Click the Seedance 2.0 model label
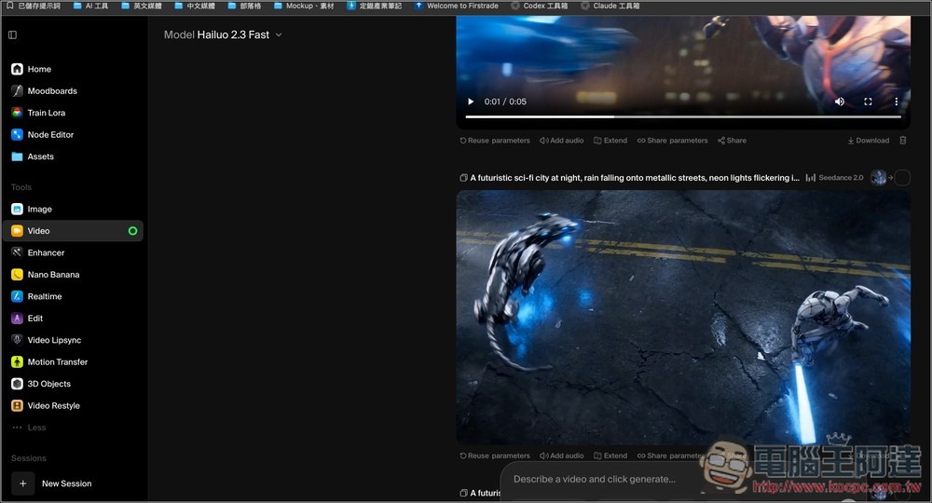Image resolution: width=932 pixels, height=503 pixels. pos(834,178)
